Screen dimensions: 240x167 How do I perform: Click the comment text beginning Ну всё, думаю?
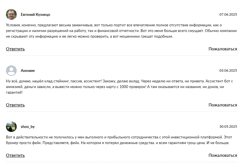(119, 87)
